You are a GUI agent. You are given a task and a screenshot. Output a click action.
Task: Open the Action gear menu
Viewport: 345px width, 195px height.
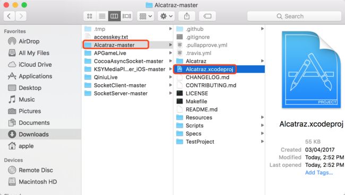click(166, 16)
